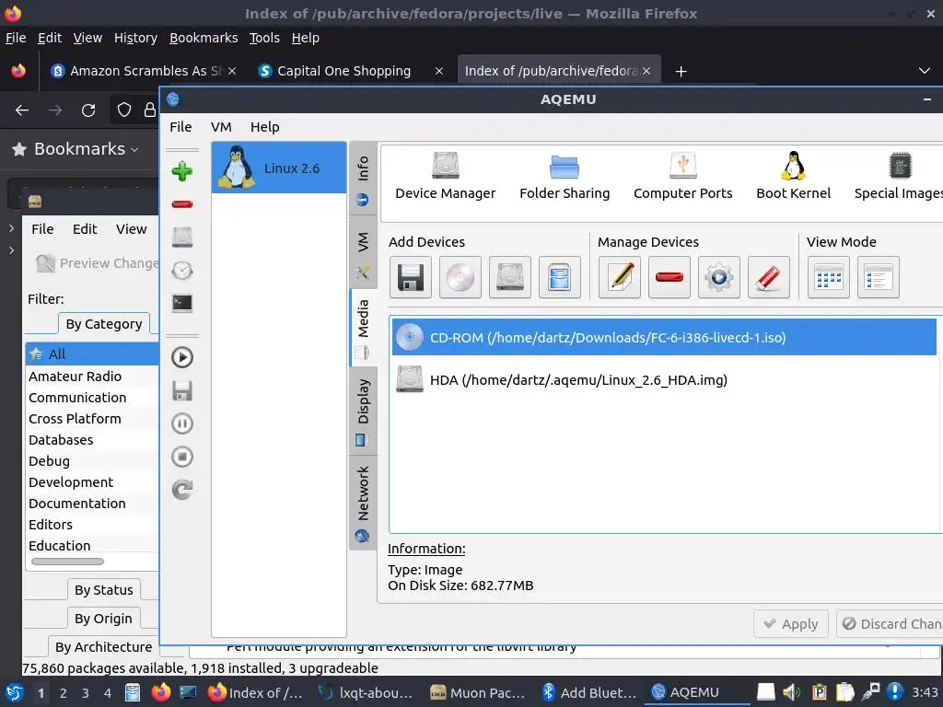Click the gear with play icon under Manage Devices

coord(719,277)
